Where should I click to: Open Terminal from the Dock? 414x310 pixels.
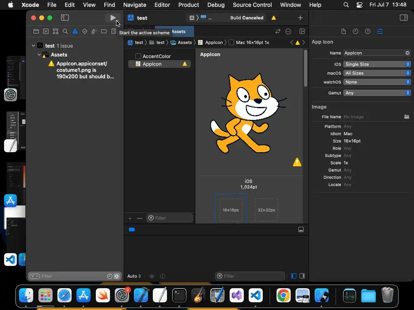(179, 295)
